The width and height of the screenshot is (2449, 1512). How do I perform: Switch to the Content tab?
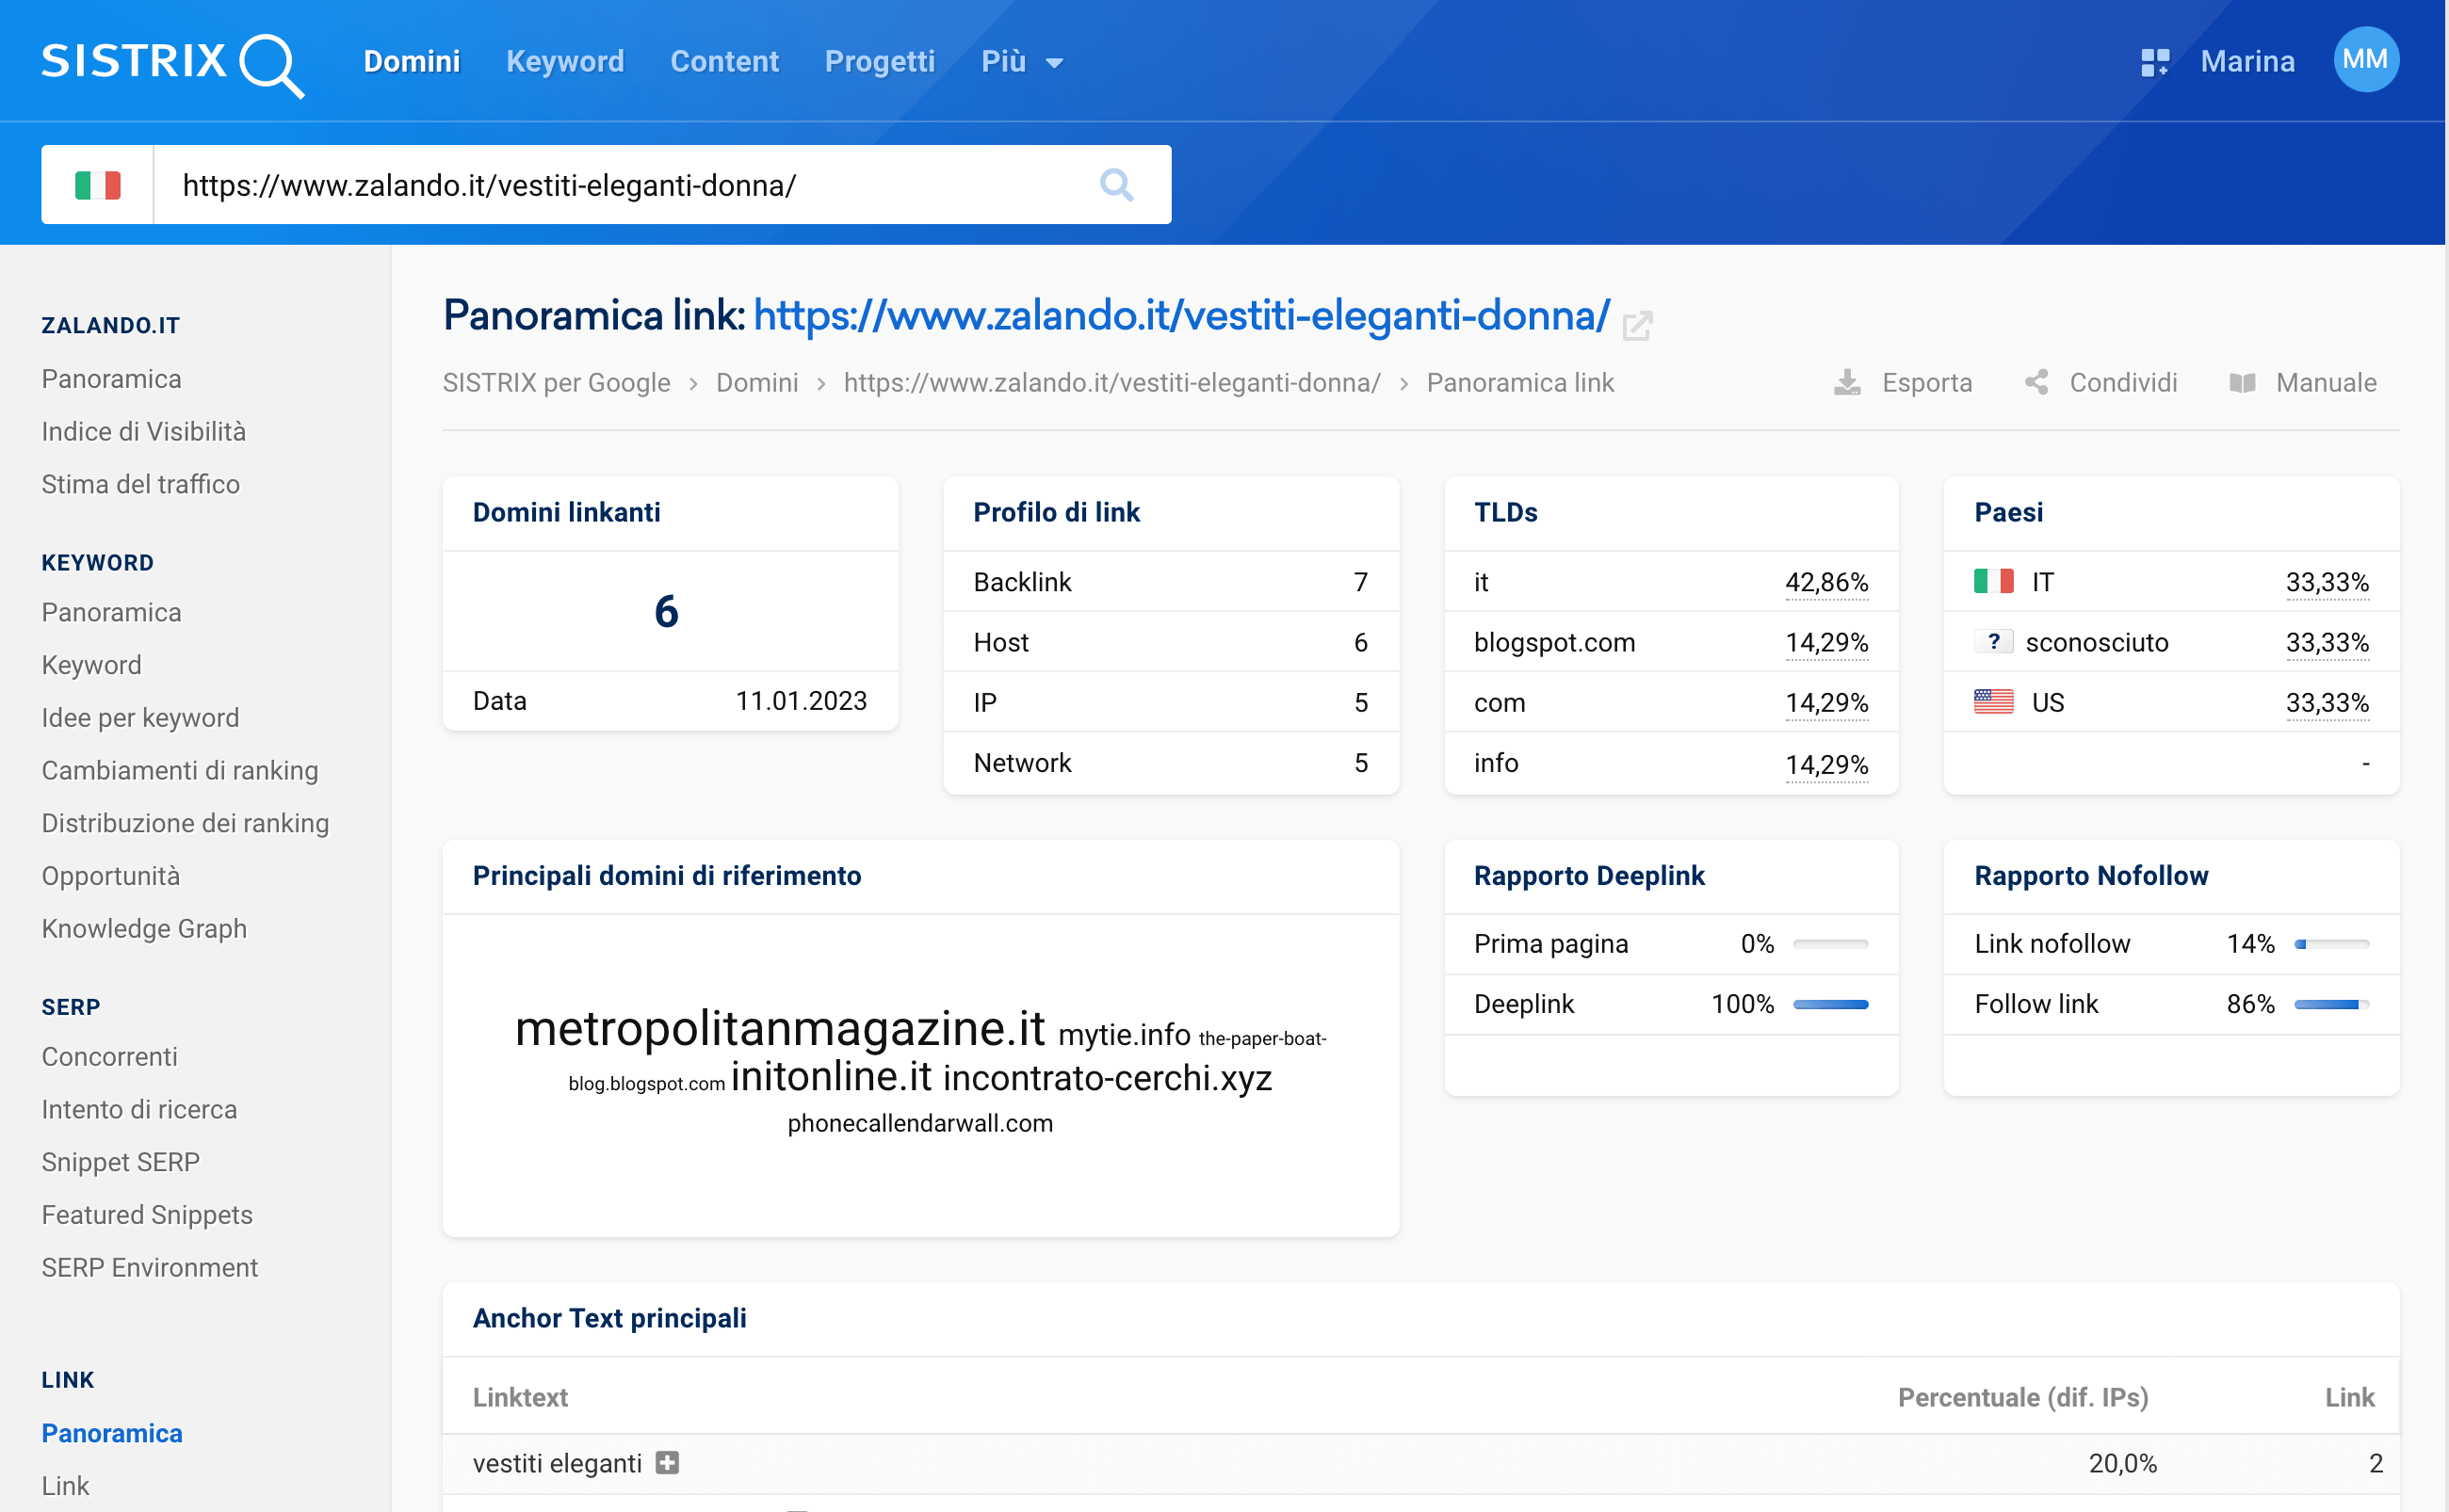pos(724,62)
